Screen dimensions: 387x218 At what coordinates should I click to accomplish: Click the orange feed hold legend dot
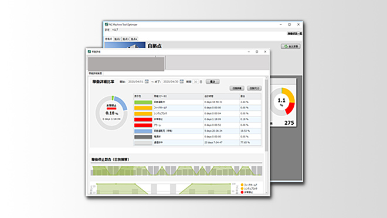tap(242, 185)
